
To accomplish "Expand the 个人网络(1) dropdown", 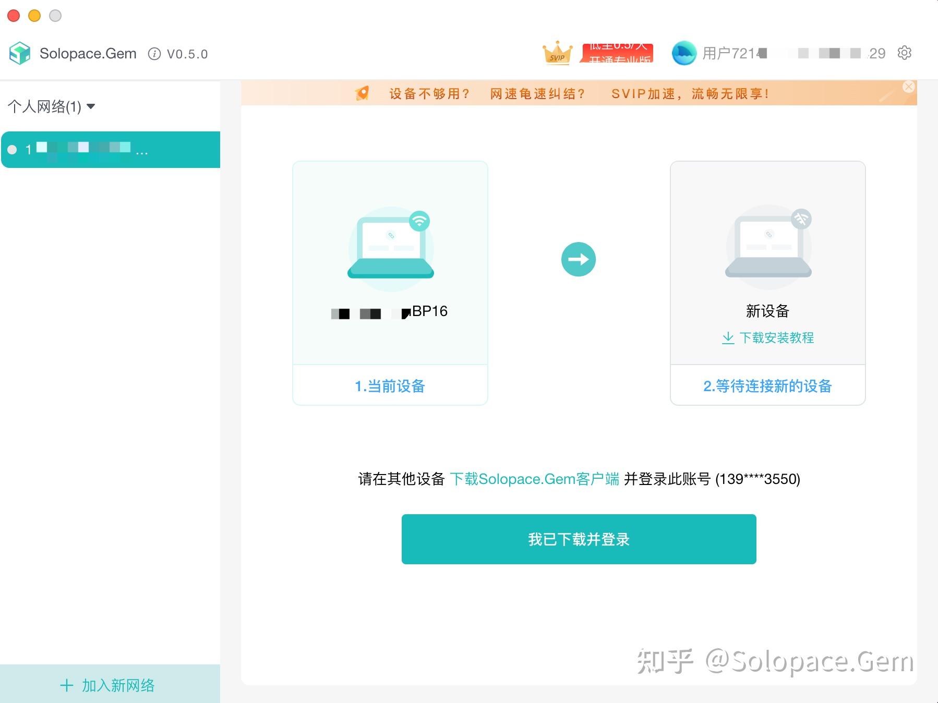I will point(91,106).
